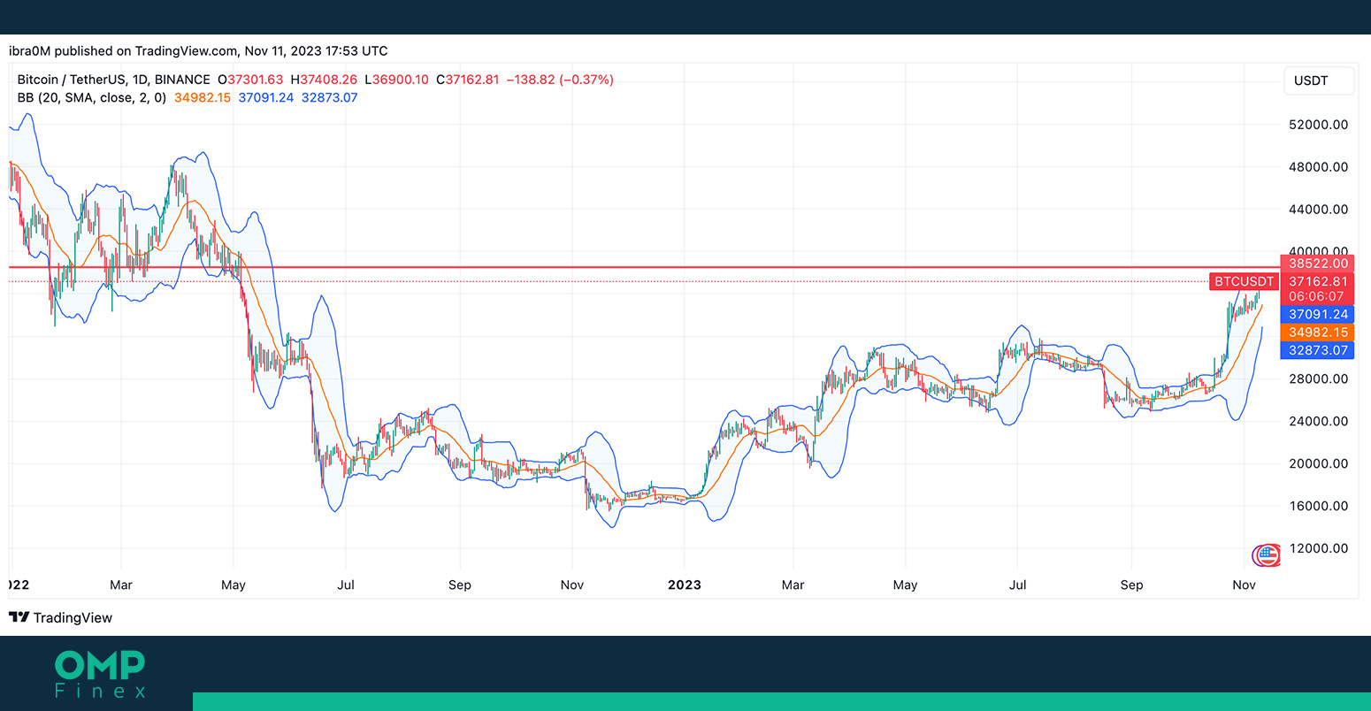This screenshot has width=1371, height=711.
Task: Select the 38522.00 red price level label
Action: pyautogui.click(x=1318, y=264)
